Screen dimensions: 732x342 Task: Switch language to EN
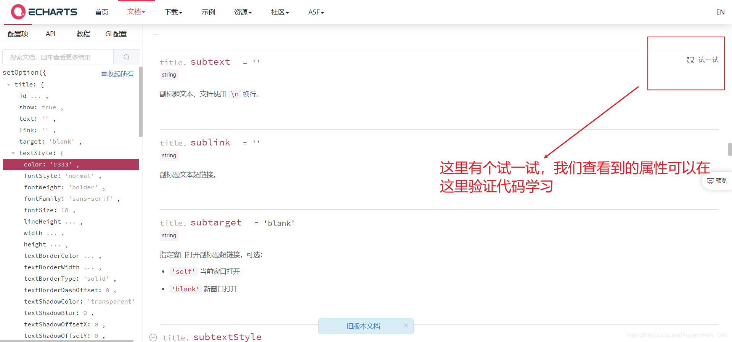point(720,12)
